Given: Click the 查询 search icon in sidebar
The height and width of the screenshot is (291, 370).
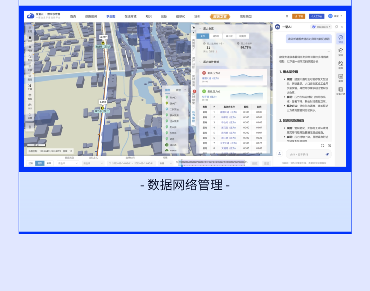Looking at the screenshot, I should [x=30, y=58].
